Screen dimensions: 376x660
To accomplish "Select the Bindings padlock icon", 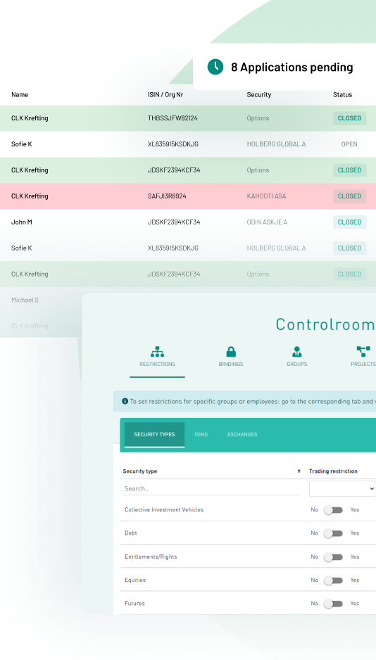I will pyautogui.click(x=231, y=352).
